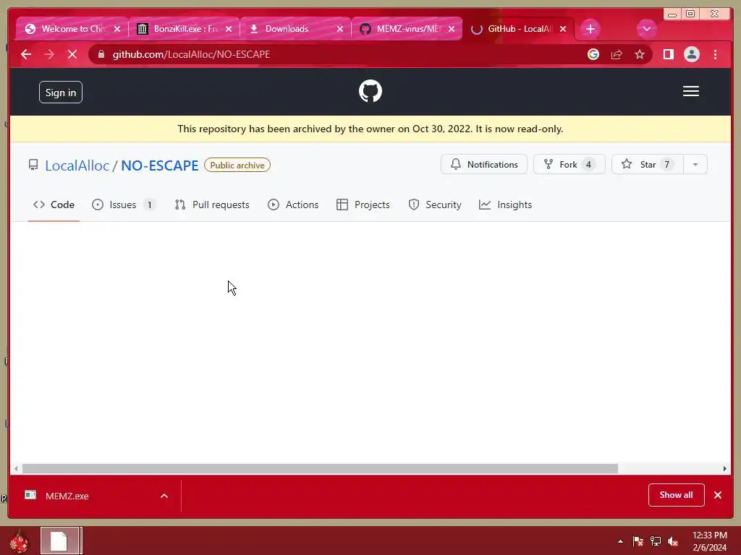Close the GitHub - LocalAlloc tab

(563, 29)
